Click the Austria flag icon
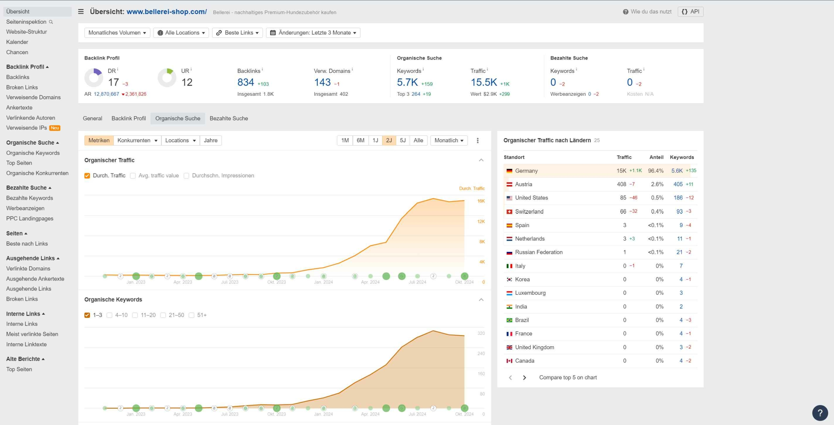The width and height of the screenshot is (834, 425). 509,185
